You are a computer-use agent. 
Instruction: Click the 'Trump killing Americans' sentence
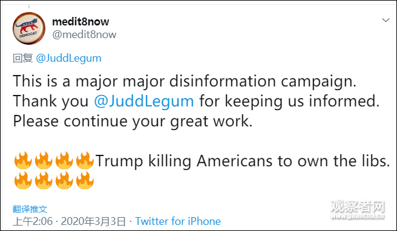point(243,161)
